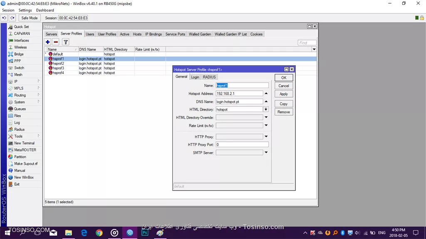
Task: Expand MPLS submenu in sidebar
Action: [x=39, y=88]
